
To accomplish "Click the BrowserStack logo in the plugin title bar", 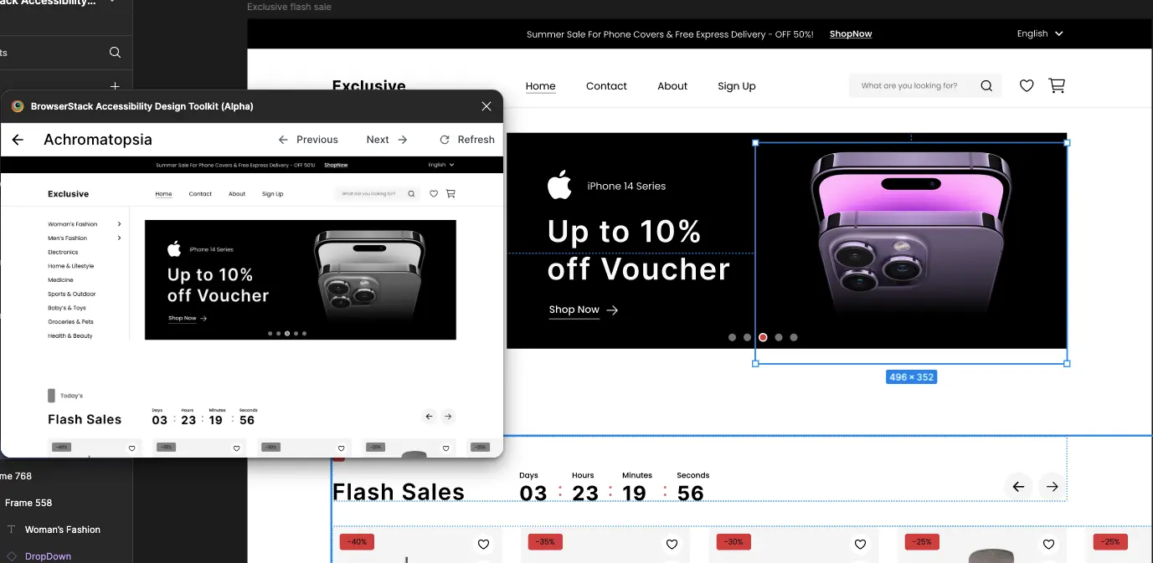I will pos(18,106).
